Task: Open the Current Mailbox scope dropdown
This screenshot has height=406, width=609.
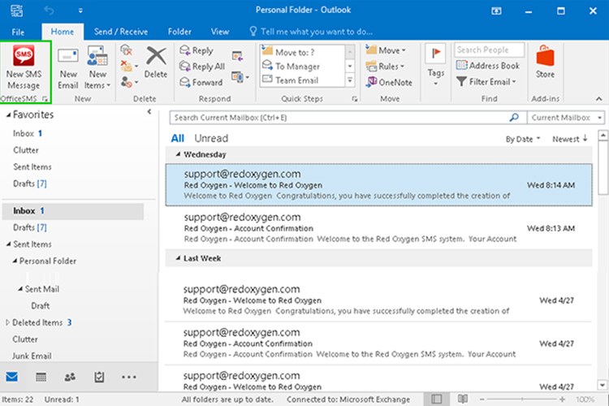Action: (565, 117)
